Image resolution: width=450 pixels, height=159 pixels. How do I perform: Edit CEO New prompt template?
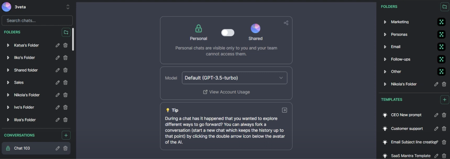coord(436,115)
